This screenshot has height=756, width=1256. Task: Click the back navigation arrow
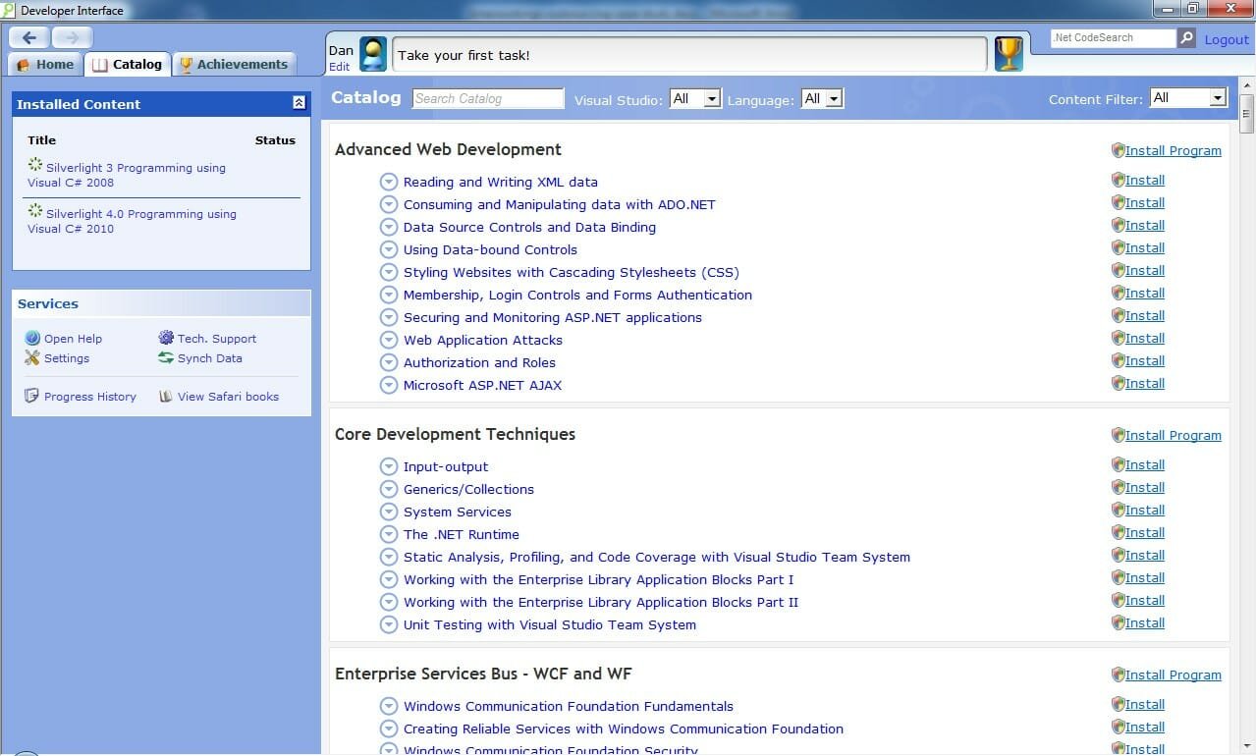point(29,37)
